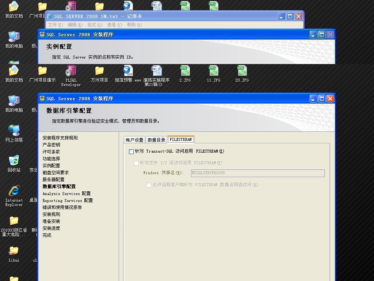Check the allow remote clients streaming option
Image resolution: width=374 pixels, height=281 pixels.
point(149,185)
